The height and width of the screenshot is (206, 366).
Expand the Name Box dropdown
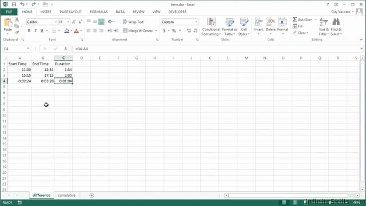click(x=28, y=49)
